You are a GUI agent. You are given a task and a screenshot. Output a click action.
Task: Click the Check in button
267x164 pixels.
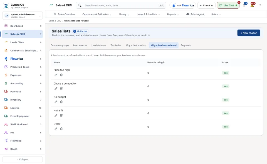point(206,6)
